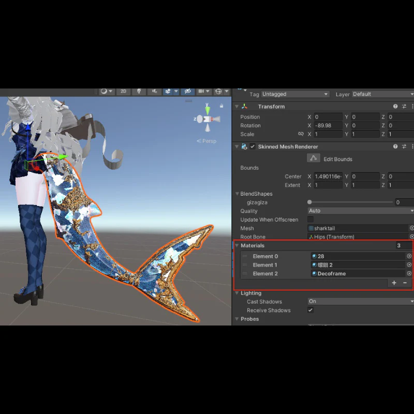This screenshot has width=414, height=414.
Task: Add a material slot with plus button
Action: coord(394,283)
